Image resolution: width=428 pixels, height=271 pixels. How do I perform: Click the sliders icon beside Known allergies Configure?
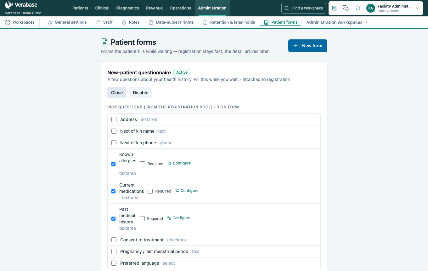point(169,163)
